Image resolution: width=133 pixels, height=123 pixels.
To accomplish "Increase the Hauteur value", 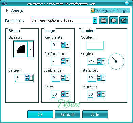I will coord(99,93).
